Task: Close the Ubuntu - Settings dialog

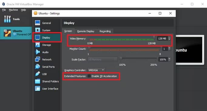Action: (170, 13)
